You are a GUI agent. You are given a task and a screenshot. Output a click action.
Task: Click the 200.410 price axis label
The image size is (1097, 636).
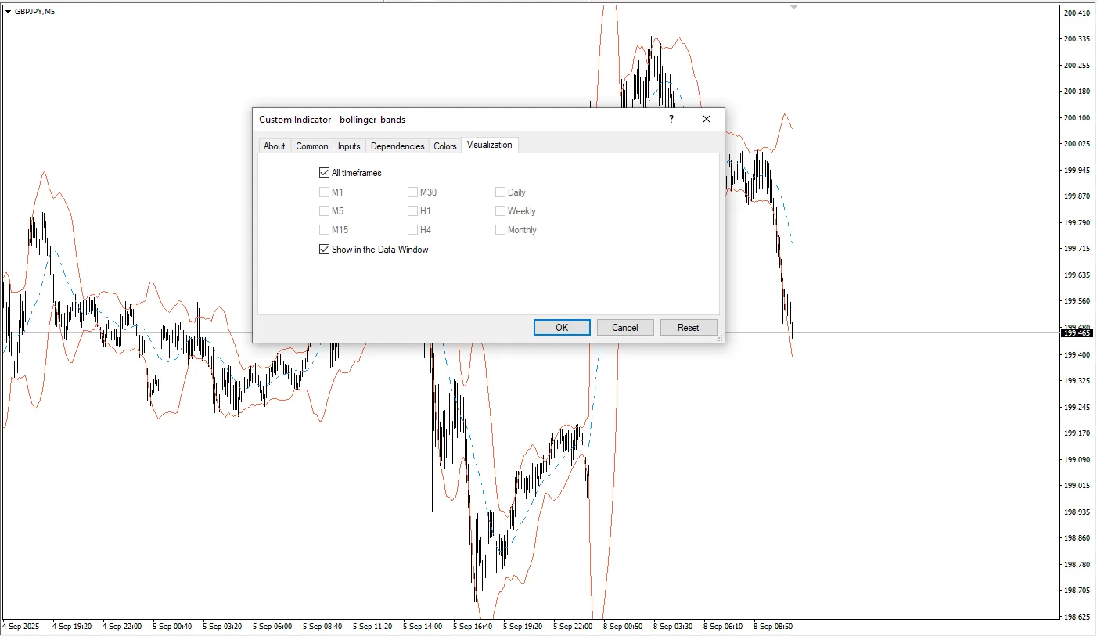coord(1077,13)
